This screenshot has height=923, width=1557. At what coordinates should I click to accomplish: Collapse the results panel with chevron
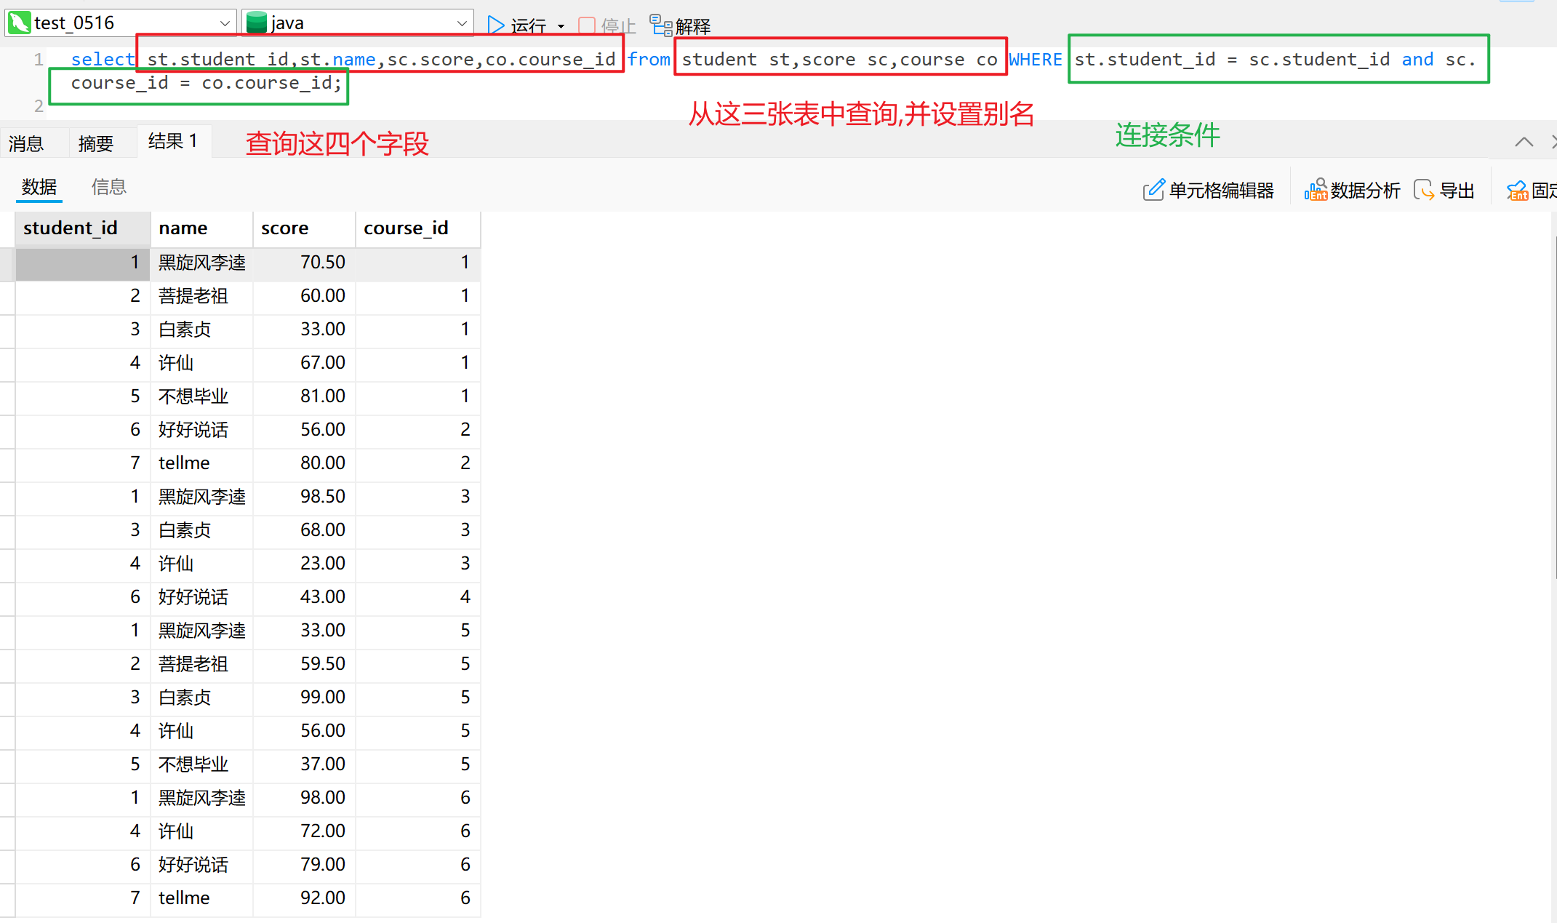click(x=1524, y=142)
